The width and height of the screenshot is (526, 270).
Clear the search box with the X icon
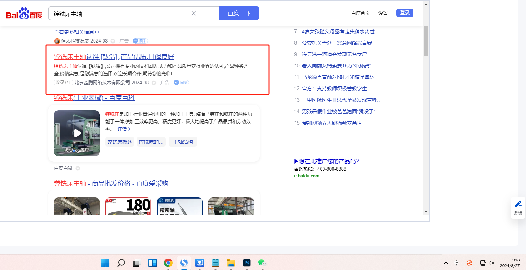coord(194,13)
